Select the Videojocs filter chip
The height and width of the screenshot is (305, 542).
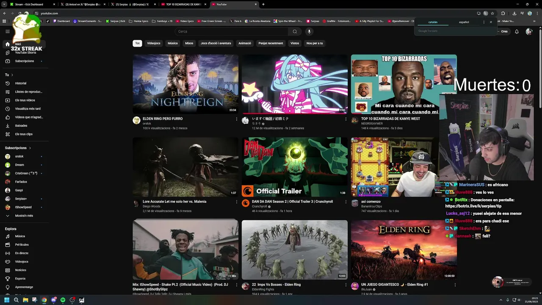coord(154,43)
